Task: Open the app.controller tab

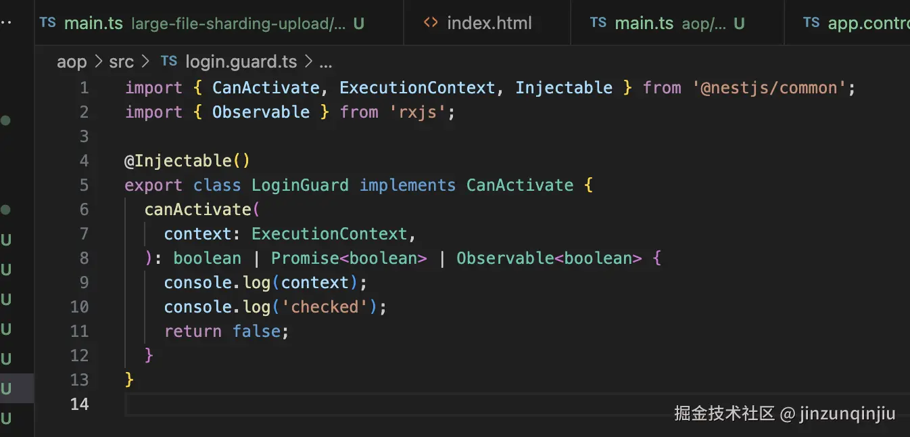Action: coord(848,23)
